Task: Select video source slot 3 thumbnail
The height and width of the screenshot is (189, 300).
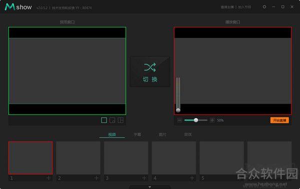Action: [126, 158]
